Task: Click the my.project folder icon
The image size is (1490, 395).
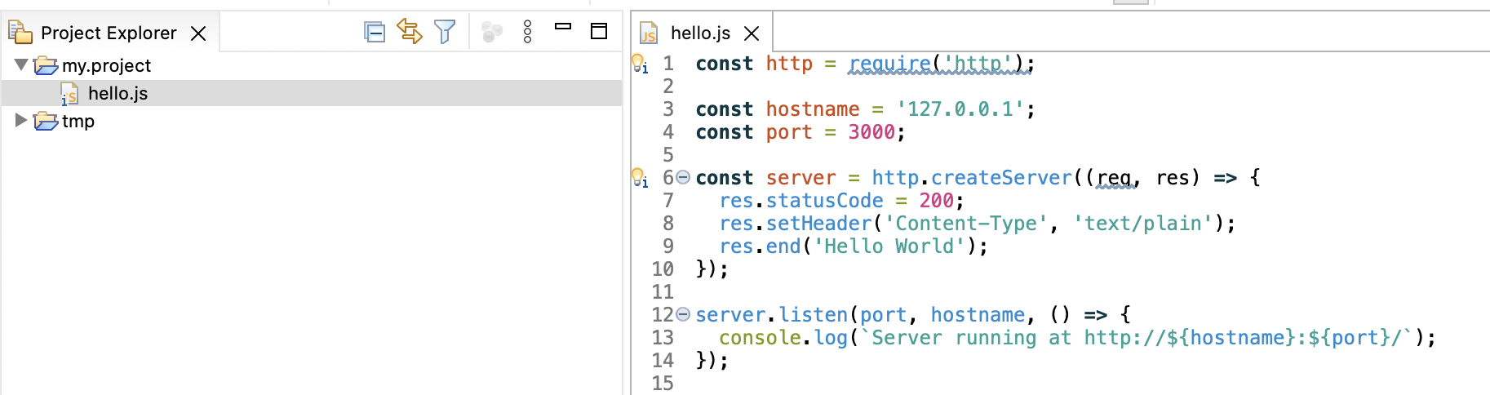Action: coord(47,65)
